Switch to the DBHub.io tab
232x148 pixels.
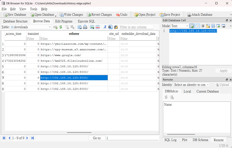tap(171, 91)
